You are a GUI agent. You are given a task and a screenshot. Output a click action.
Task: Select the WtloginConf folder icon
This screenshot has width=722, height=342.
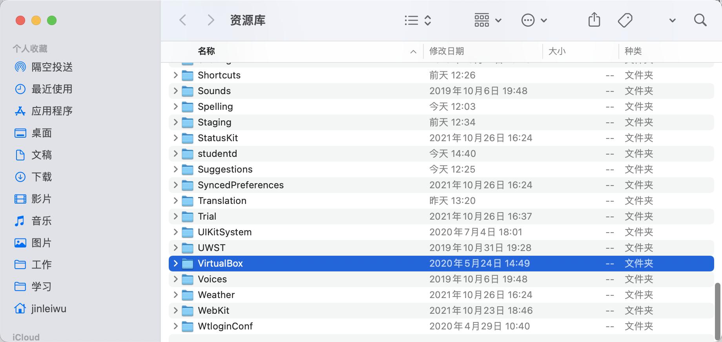(x=188, y=326)
